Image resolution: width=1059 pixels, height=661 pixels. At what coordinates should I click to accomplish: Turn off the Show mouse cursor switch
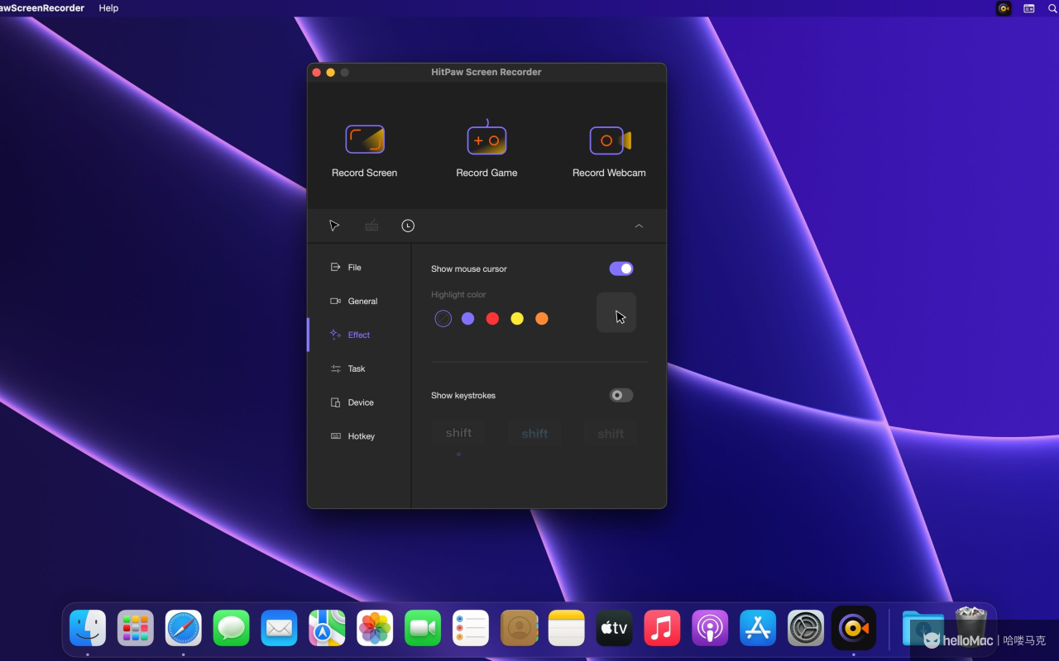(621, 269)
